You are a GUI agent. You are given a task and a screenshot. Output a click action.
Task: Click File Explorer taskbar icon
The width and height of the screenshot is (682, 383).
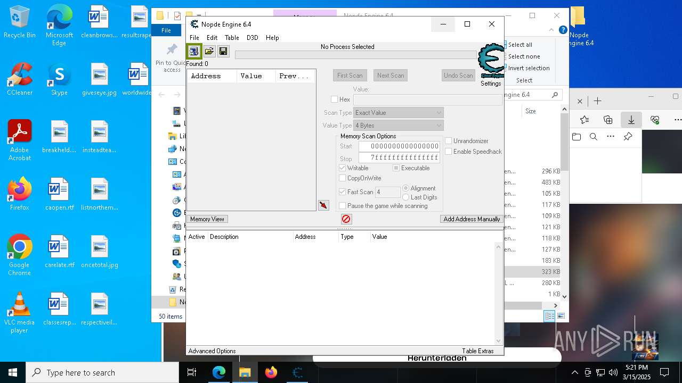(245, 372)
